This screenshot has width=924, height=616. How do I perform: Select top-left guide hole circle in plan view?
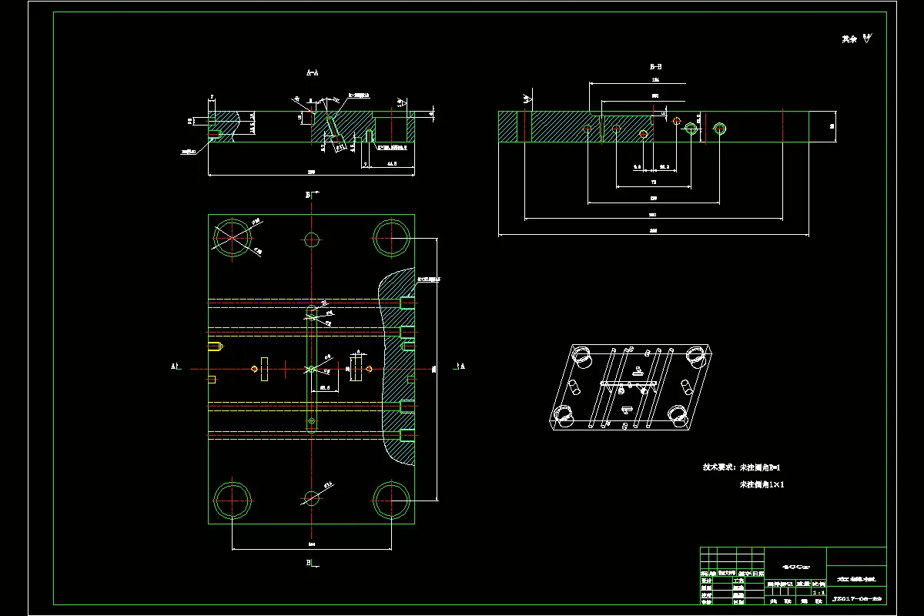pyautogui.click(x=233, y=237)
